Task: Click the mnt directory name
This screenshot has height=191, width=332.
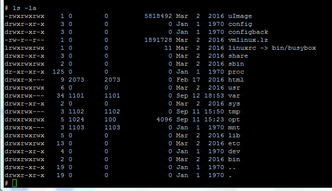Action: (x=234, y=127)
